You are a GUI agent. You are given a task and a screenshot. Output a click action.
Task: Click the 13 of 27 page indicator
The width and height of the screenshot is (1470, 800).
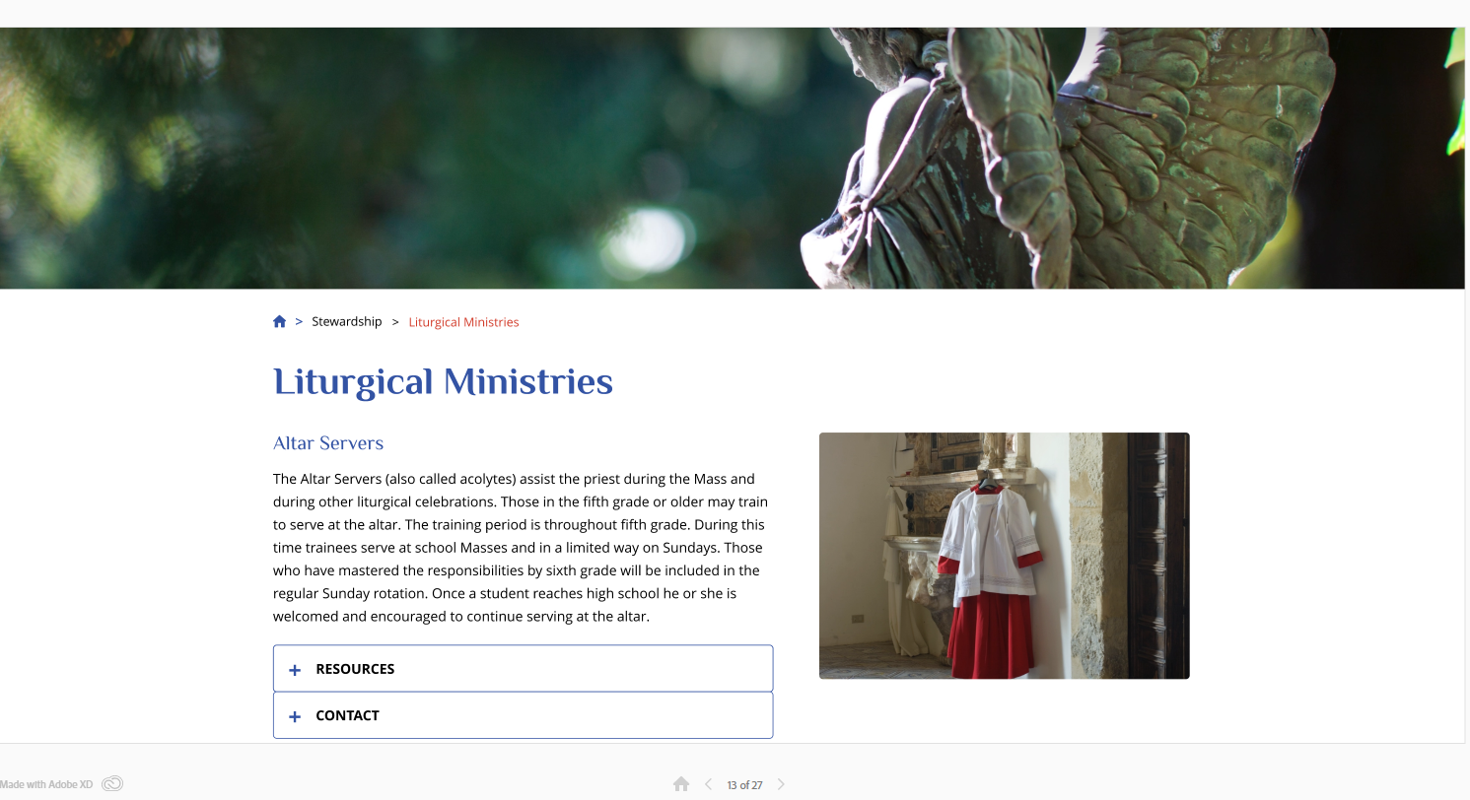tap(744, 785)
